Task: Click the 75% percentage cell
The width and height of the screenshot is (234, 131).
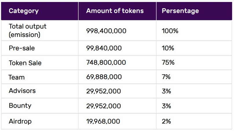Action: coord(168,63)
